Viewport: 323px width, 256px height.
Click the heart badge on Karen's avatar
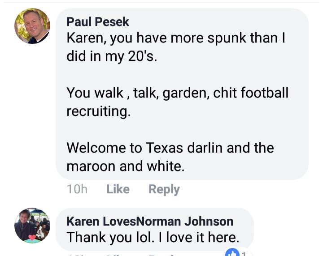(x=32, y=238)
